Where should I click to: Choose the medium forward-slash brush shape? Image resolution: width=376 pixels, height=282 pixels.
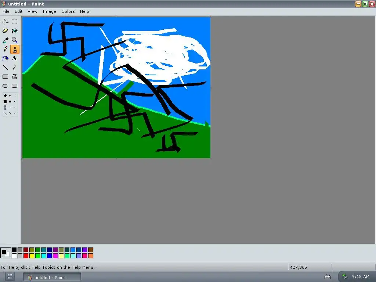pyautogui.click(x=10, y=108)
